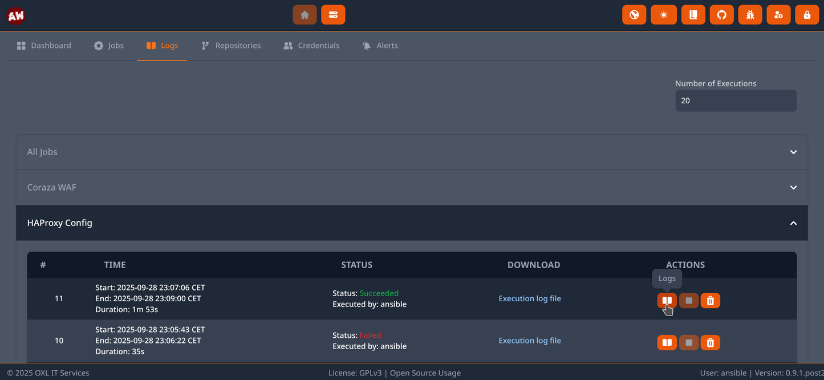Select the server management icon

pos(333,14)
